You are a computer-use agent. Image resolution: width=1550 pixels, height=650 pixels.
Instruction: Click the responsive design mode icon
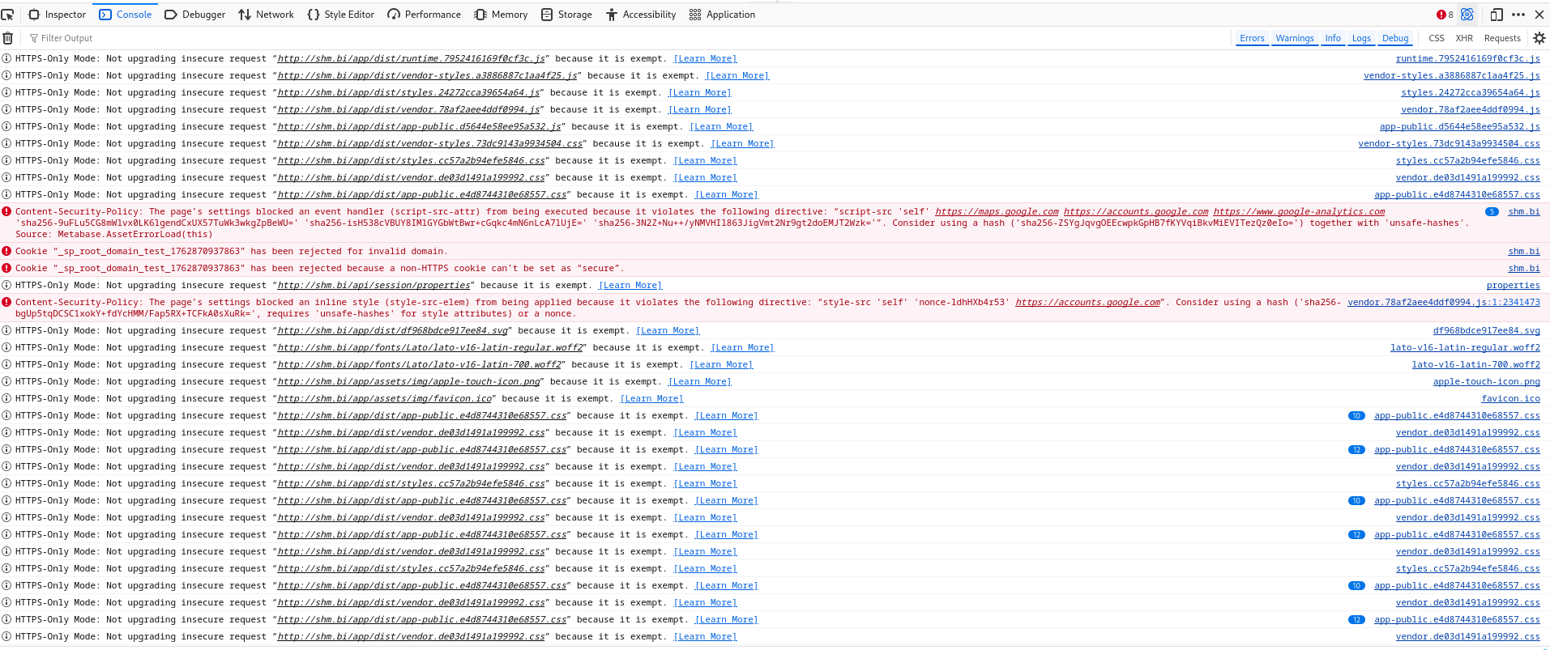tap(1497, 15)
